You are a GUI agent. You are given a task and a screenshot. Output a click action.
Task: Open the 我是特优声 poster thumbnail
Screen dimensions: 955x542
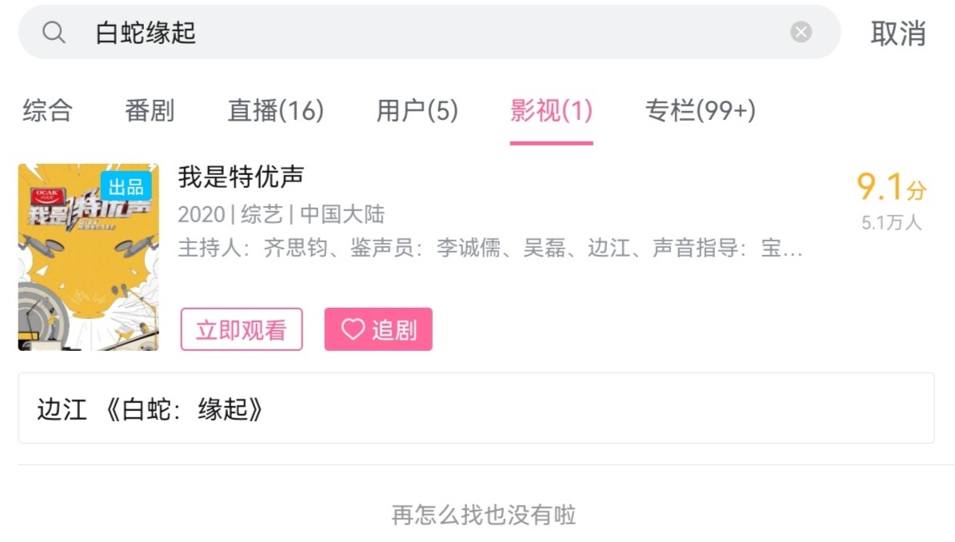tap(88, 257)
